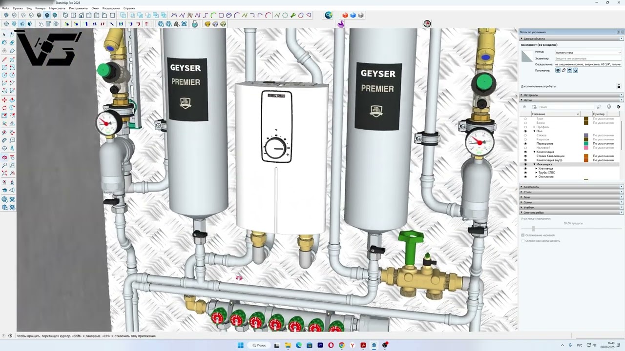Enable Сглаженная копланарность checkbox
Image resolution: width=625 pixels, height=351 pixels.
(523, 240)
